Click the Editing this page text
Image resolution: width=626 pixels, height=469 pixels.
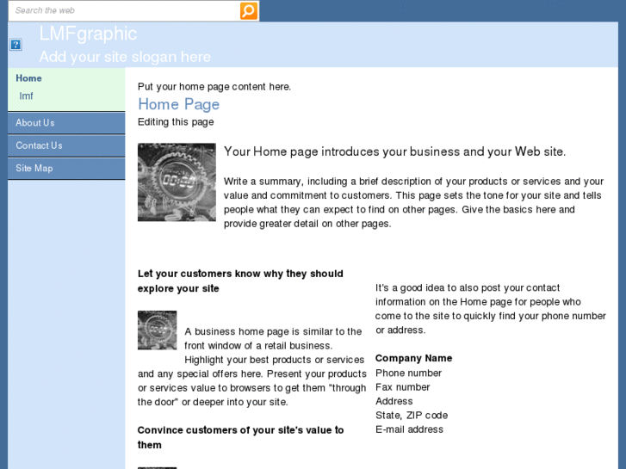[x=176, y=122]
